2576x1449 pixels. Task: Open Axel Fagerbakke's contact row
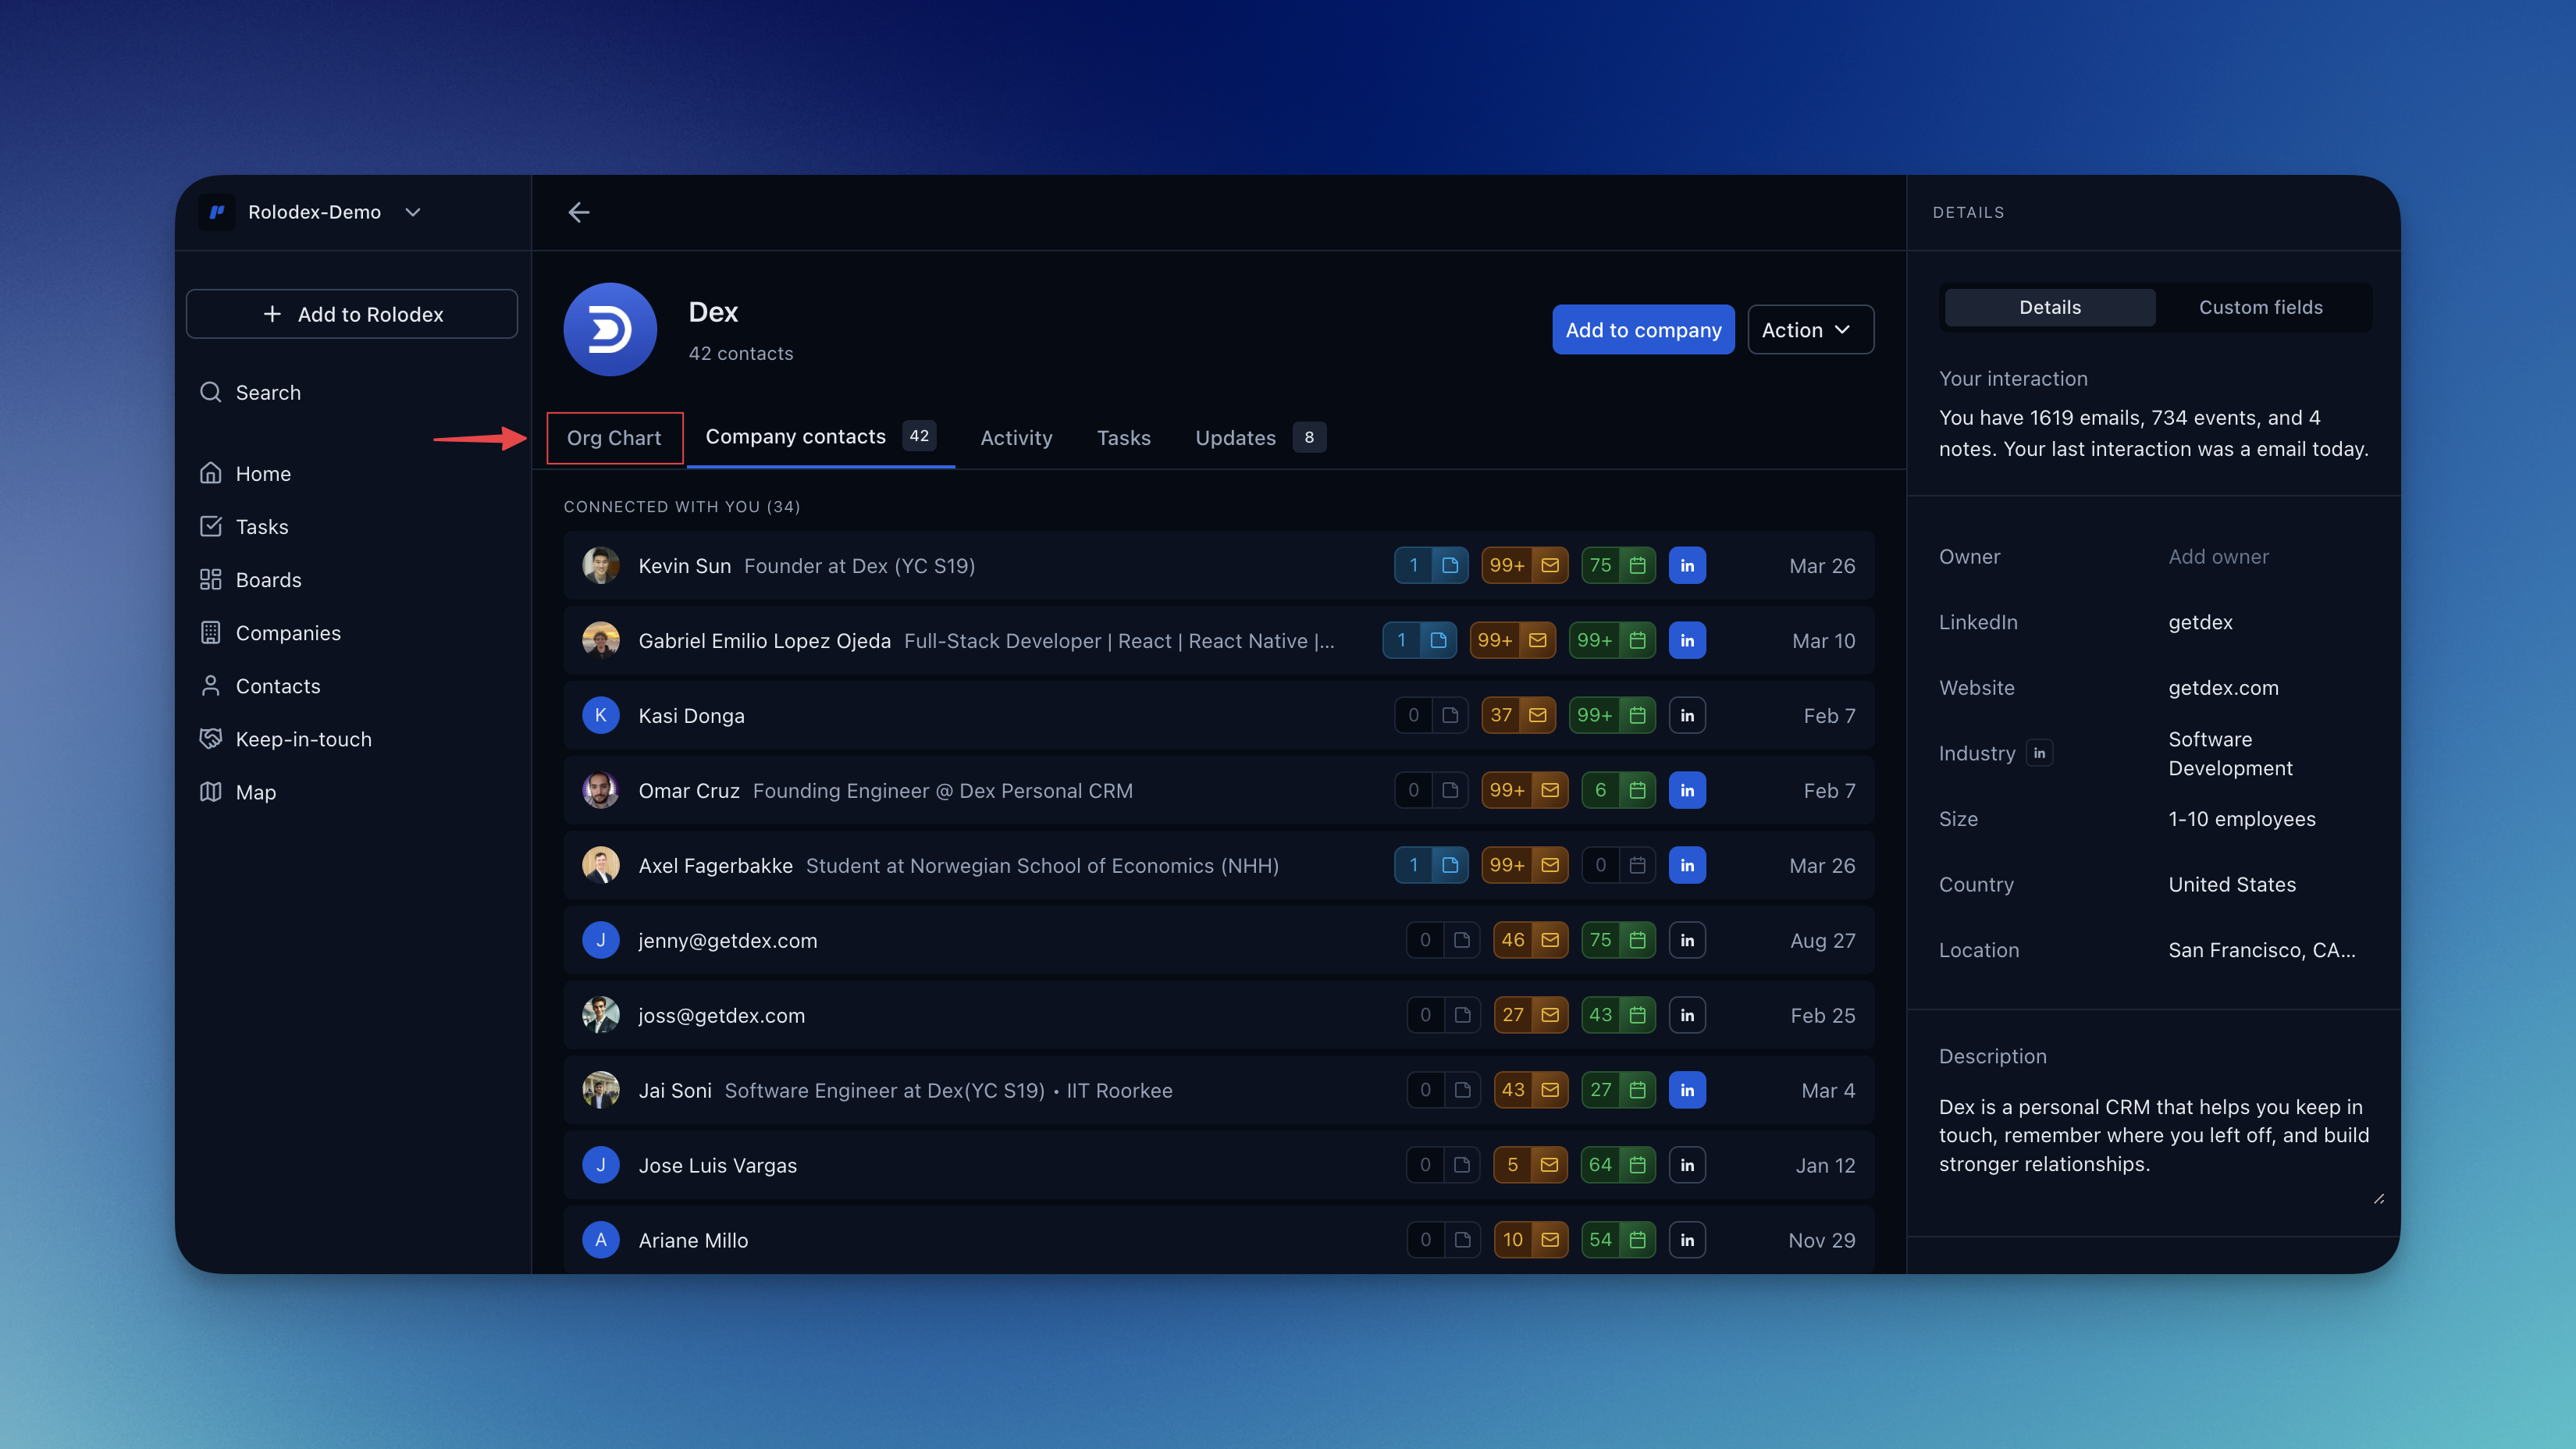tap(1219, 866)
